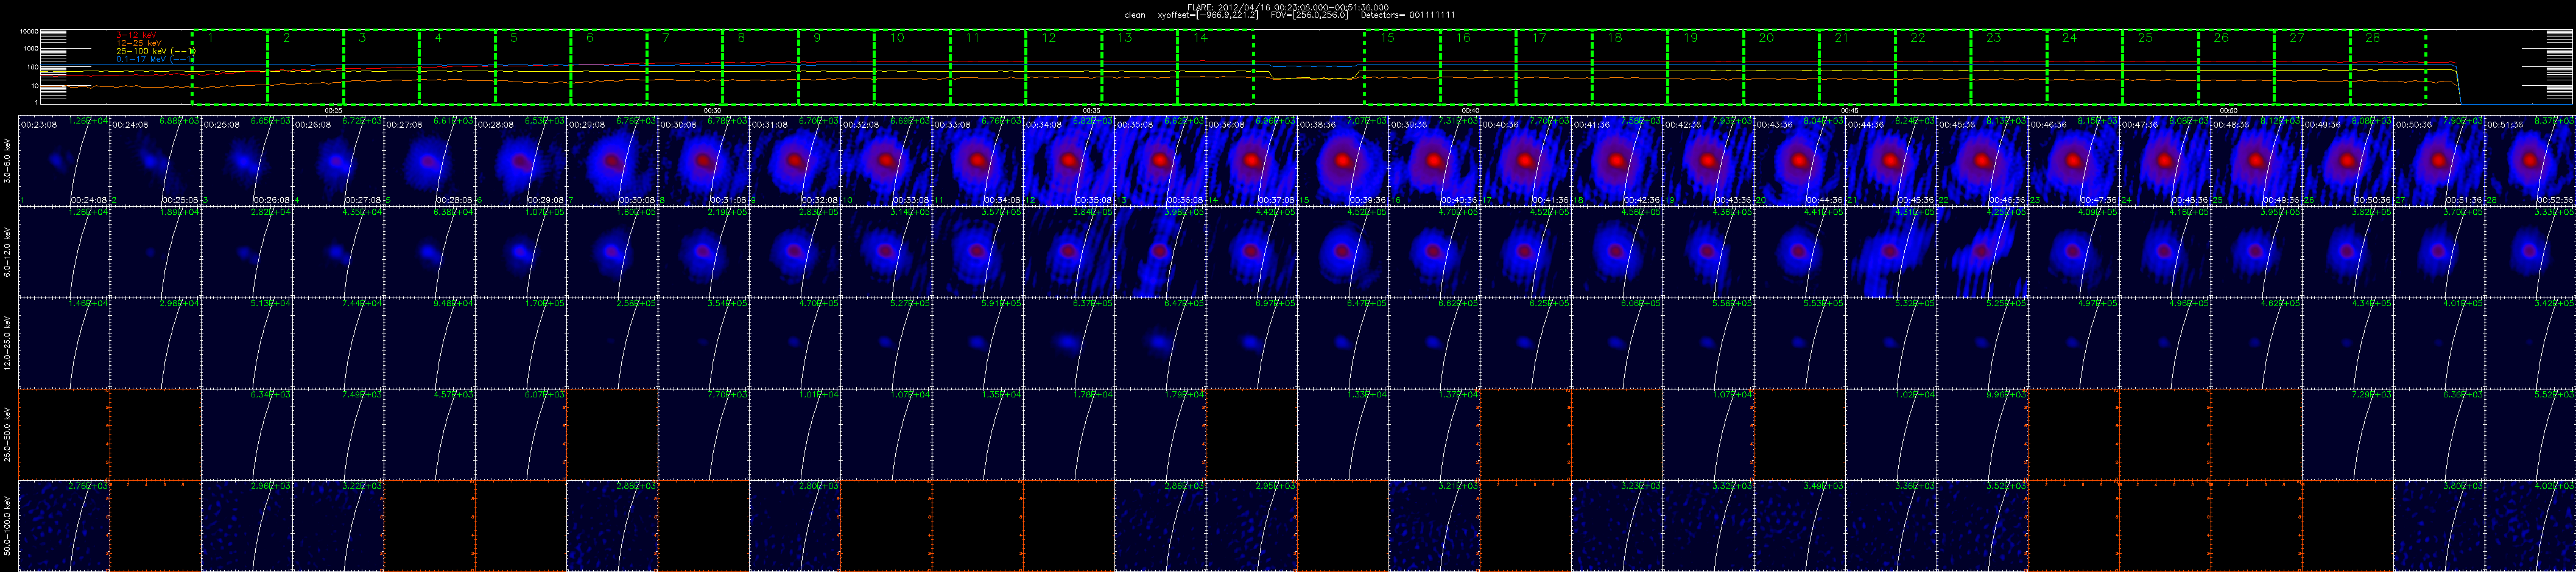Open 3.0-6.0 keV image starting 00:34:08
2576x572 pixels.
coord(1069,160)
